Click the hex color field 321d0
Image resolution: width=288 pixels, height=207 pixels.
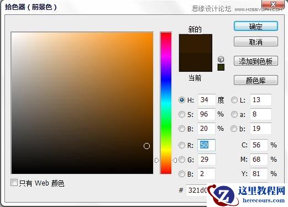[x=197, y=190]
